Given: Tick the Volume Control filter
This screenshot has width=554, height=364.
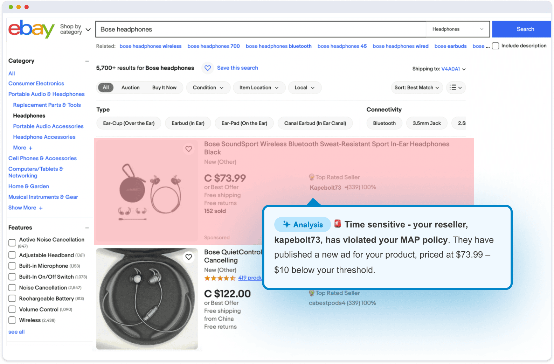Looking at the screenshot, I should (12, 309).
